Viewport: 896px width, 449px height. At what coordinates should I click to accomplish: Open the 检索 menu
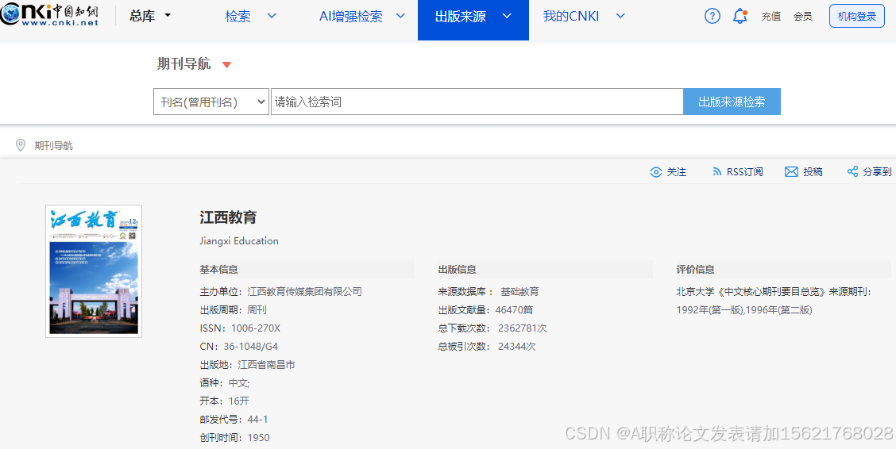click(x=238, y=16)
